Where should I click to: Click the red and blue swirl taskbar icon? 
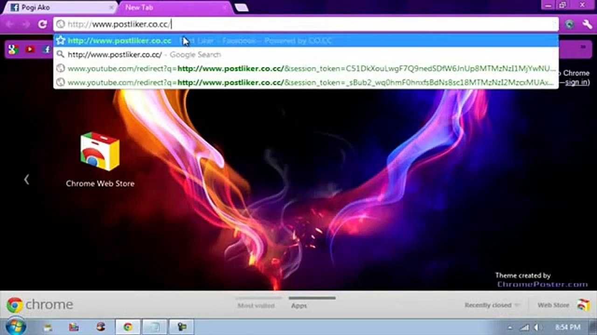coord(101,327)
